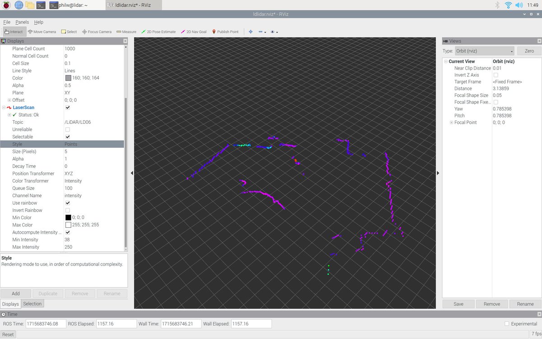Click the Bluetooth tray icon

pyautogui.click(x=497, y=5)
